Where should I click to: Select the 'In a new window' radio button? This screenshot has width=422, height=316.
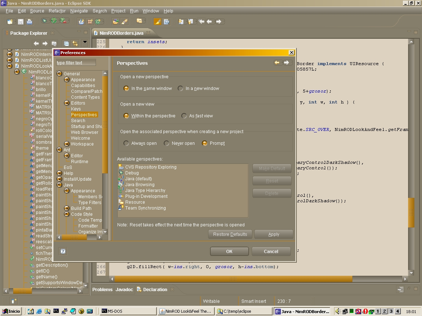pos(181,89)
